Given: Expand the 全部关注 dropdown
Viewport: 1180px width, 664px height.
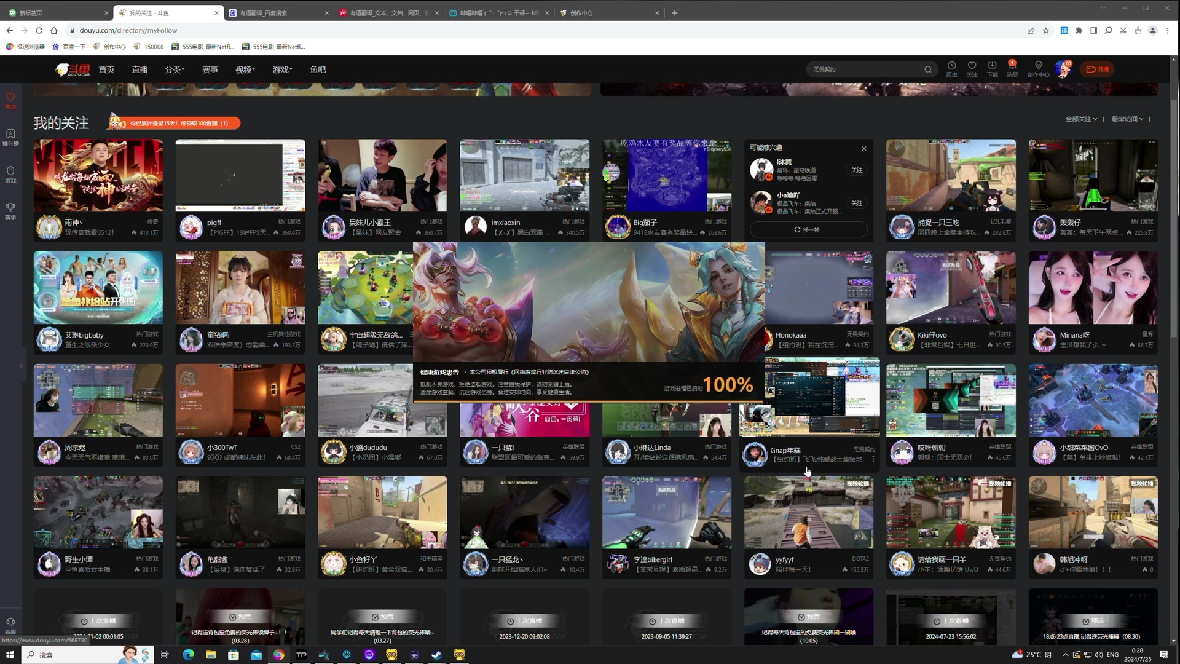Looking at the screenshot, I should pyautogui.click(x=1080, y=119).
